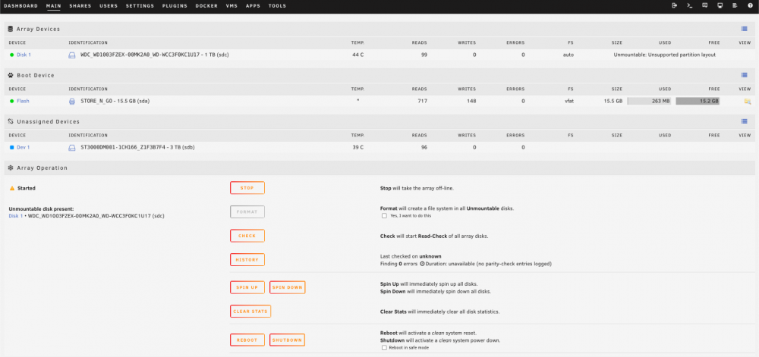Click the Help question mark icon
The height and width of the screenshot is (357, 759).
click(x=750, y=6)
